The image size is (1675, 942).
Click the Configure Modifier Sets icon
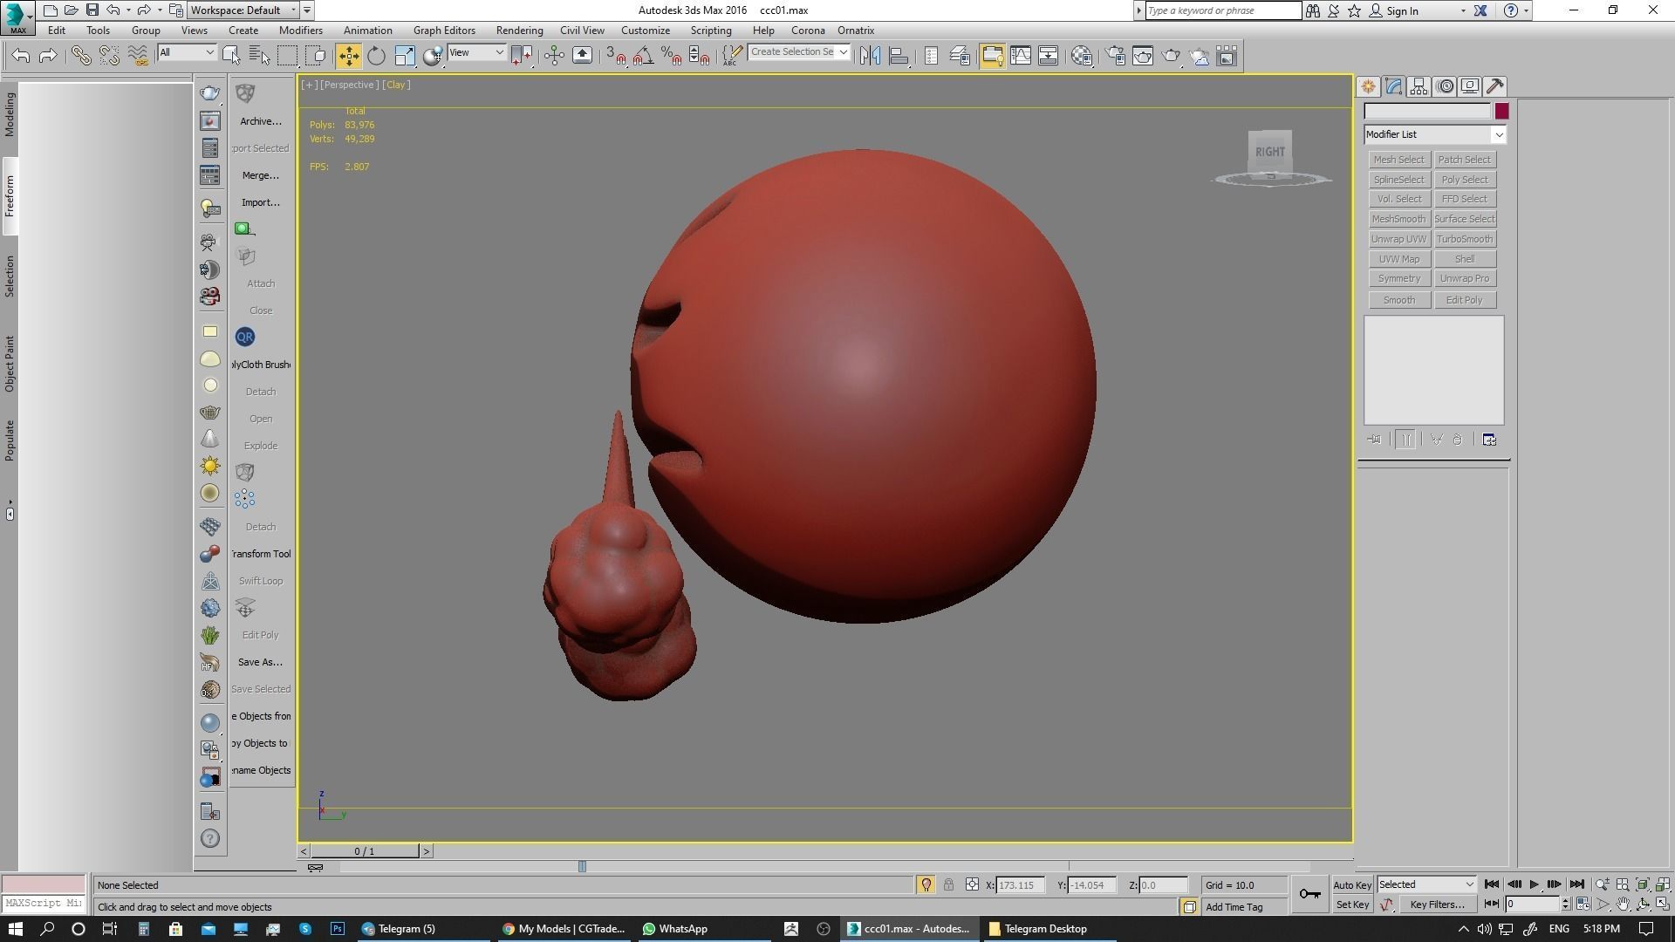(x=1489, y=440)
